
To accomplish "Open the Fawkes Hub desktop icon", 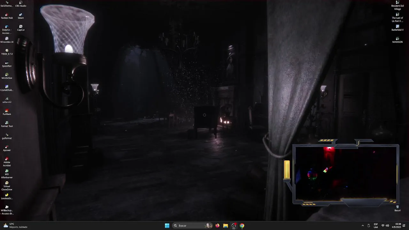I will click(x=7, y=16).
